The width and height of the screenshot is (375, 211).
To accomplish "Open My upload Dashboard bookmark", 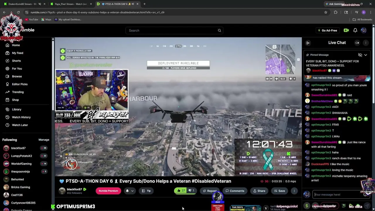I will tap(68, 20).
